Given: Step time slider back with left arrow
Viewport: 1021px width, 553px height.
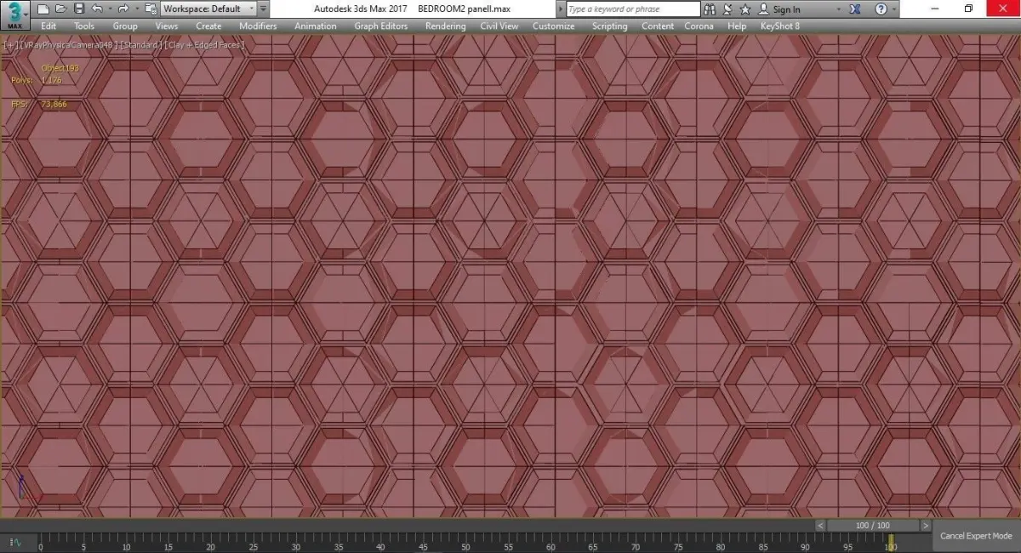Looking at the screenshot, I should pyautogui.click(x=821, y=525).
